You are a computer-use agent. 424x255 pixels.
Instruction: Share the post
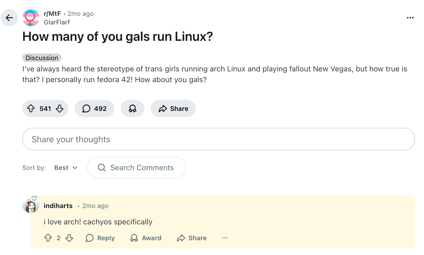click(x=173, y=108)
